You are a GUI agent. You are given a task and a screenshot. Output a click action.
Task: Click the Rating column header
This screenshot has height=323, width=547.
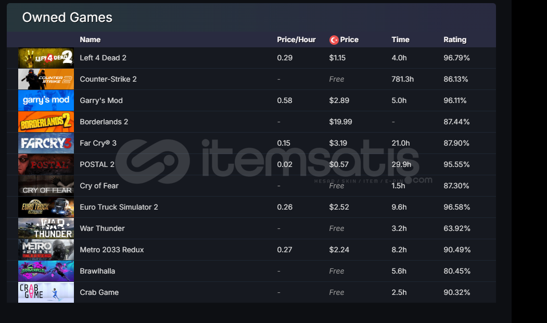455,40
